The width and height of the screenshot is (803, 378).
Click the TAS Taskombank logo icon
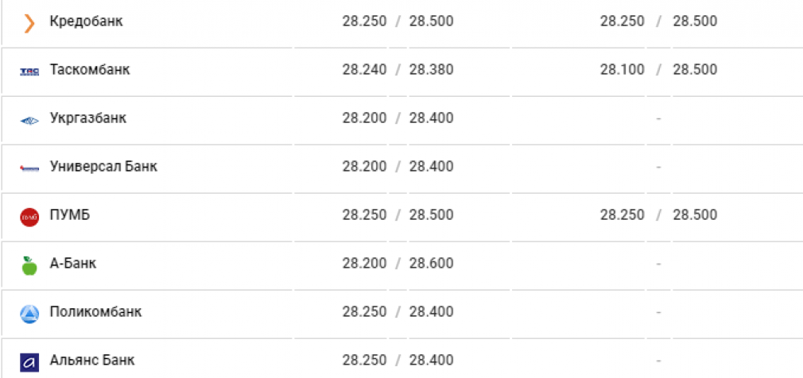[29, 71]
